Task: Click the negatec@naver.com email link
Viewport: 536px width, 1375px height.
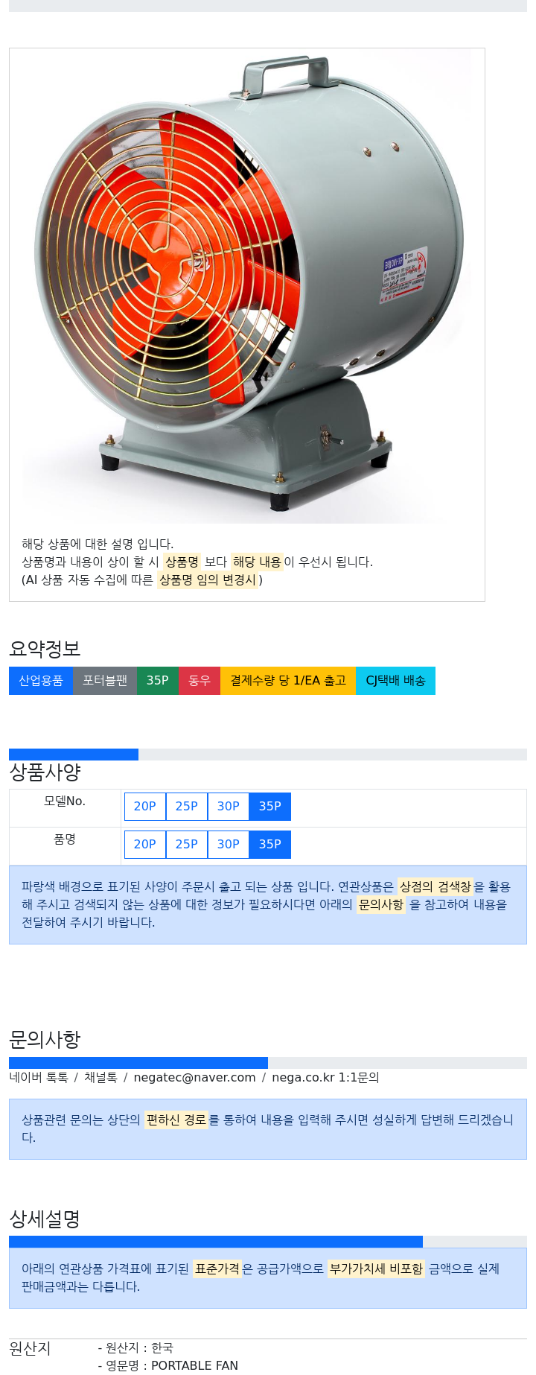Action: point(194,1077)
